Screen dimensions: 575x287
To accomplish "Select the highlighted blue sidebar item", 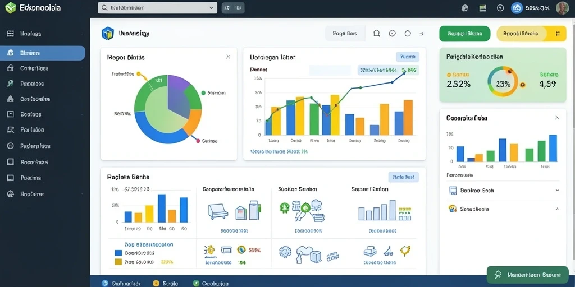I will [x=43, y=53].
